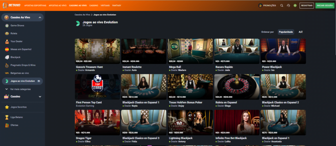
Task: Click the Liga Betano trophy icon
Action: point(7,117)
